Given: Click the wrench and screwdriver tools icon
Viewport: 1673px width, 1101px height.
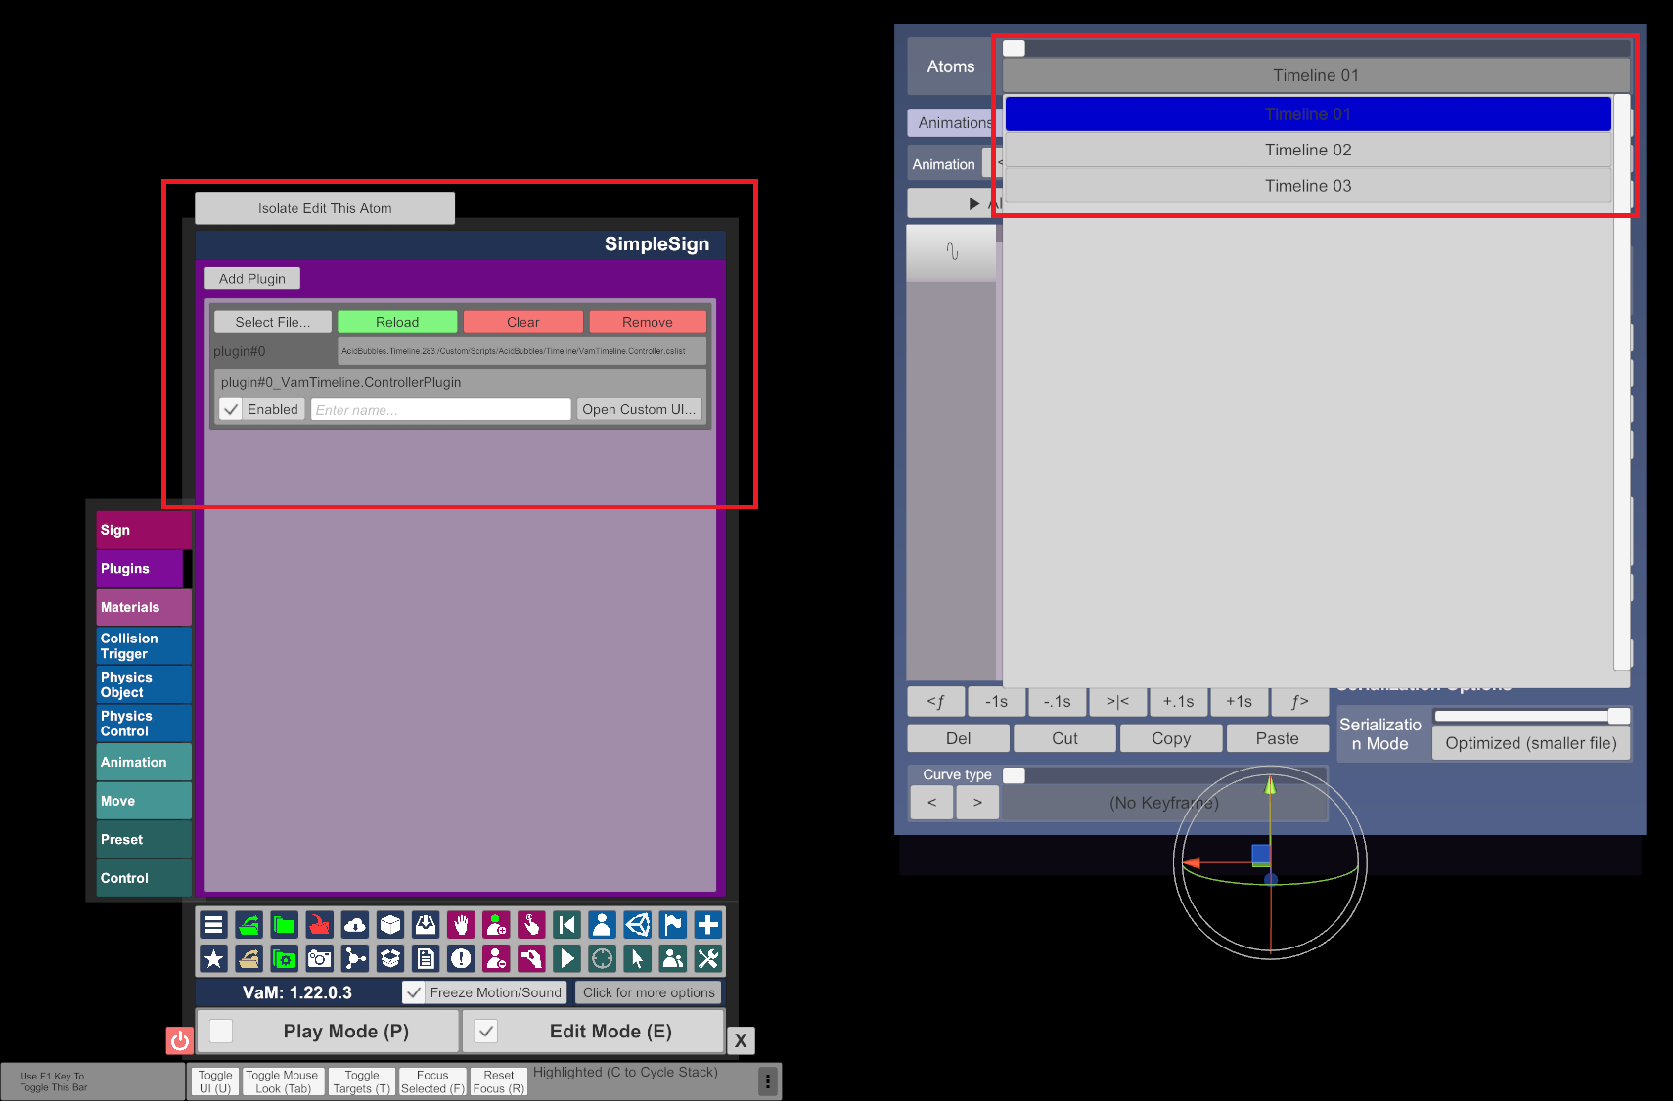Looking at the screenshot, I should [707, 959].
